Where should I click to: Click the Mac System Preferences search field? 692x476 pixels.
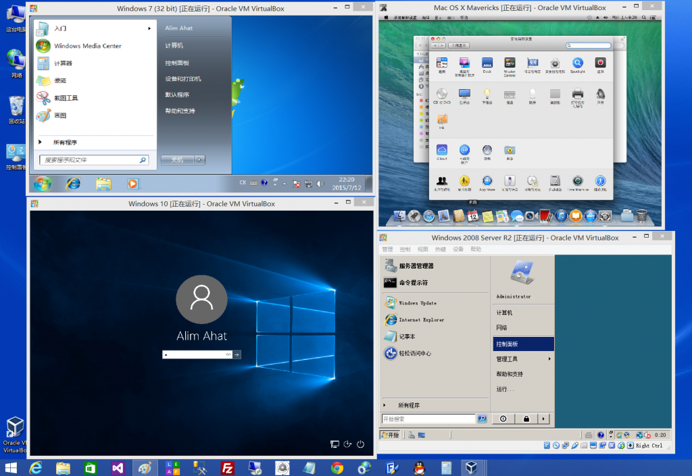click(589, 45)
